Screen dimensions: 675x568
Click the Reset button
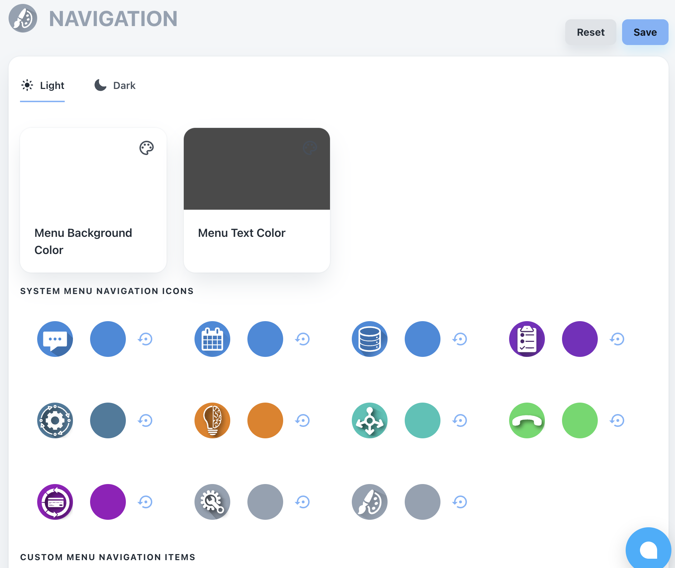coord(591,32)
